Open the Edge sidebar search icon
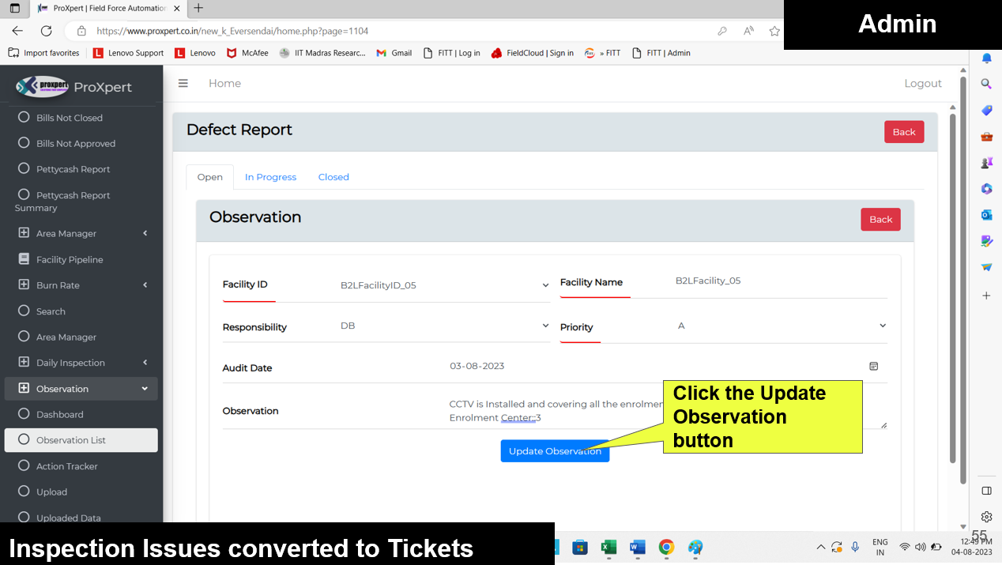The image size is (1002, 565). pyautogui.click(x=986, y=84)
